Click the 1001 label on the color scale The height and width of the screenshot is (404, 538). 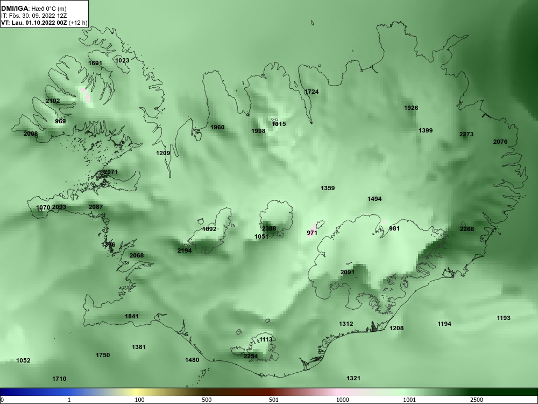[x=409, y=400]
